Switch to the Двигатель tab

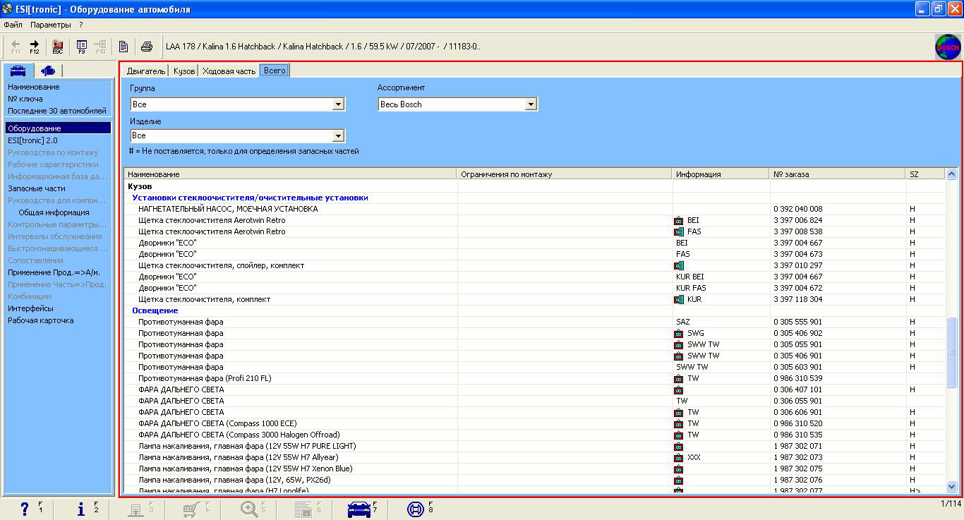click(146, 71)
